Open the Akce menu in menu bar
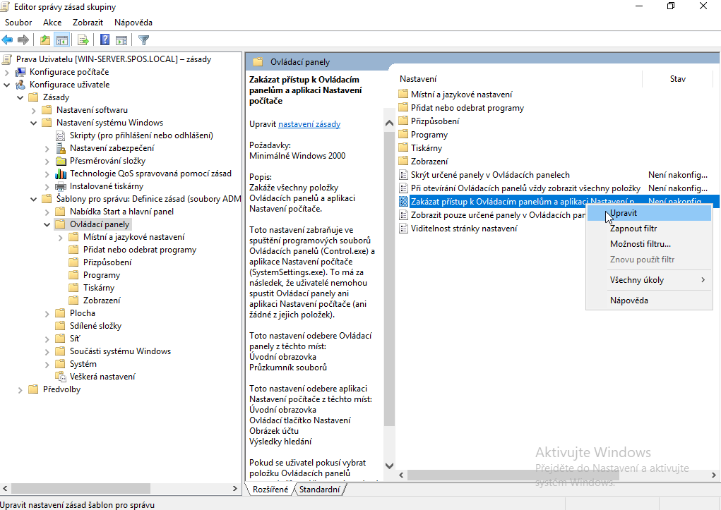Screen dimensions: 721x510 [52, 23]
